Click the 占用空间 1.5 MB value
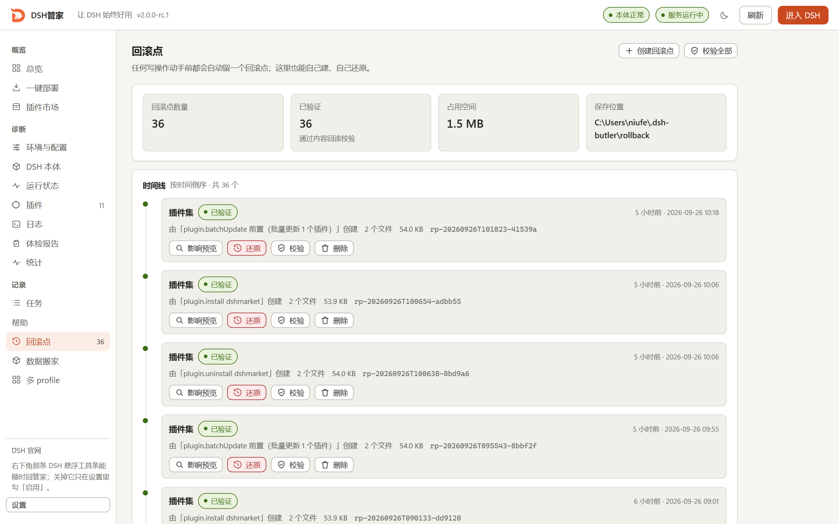Screen dimensions: 839x524 [x=465, y=123]
